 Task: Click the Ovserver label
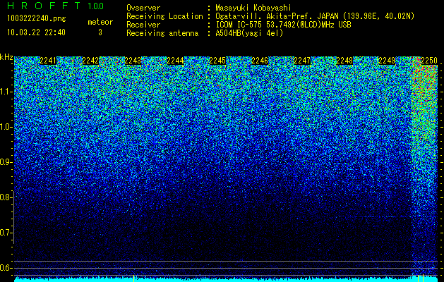(x=143, y=8)
